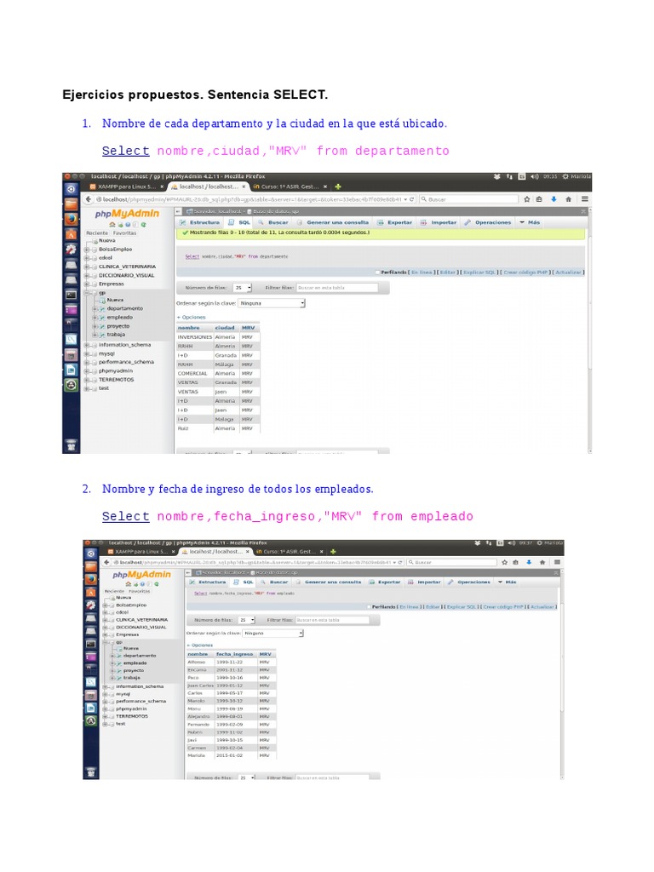Open Generar una consulta tab in the empleado screenshot

(x=328, y=582)
